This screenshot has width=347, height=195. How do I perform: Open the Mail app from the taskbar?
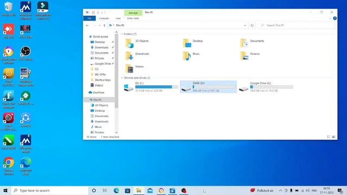(x=150, y=190)
